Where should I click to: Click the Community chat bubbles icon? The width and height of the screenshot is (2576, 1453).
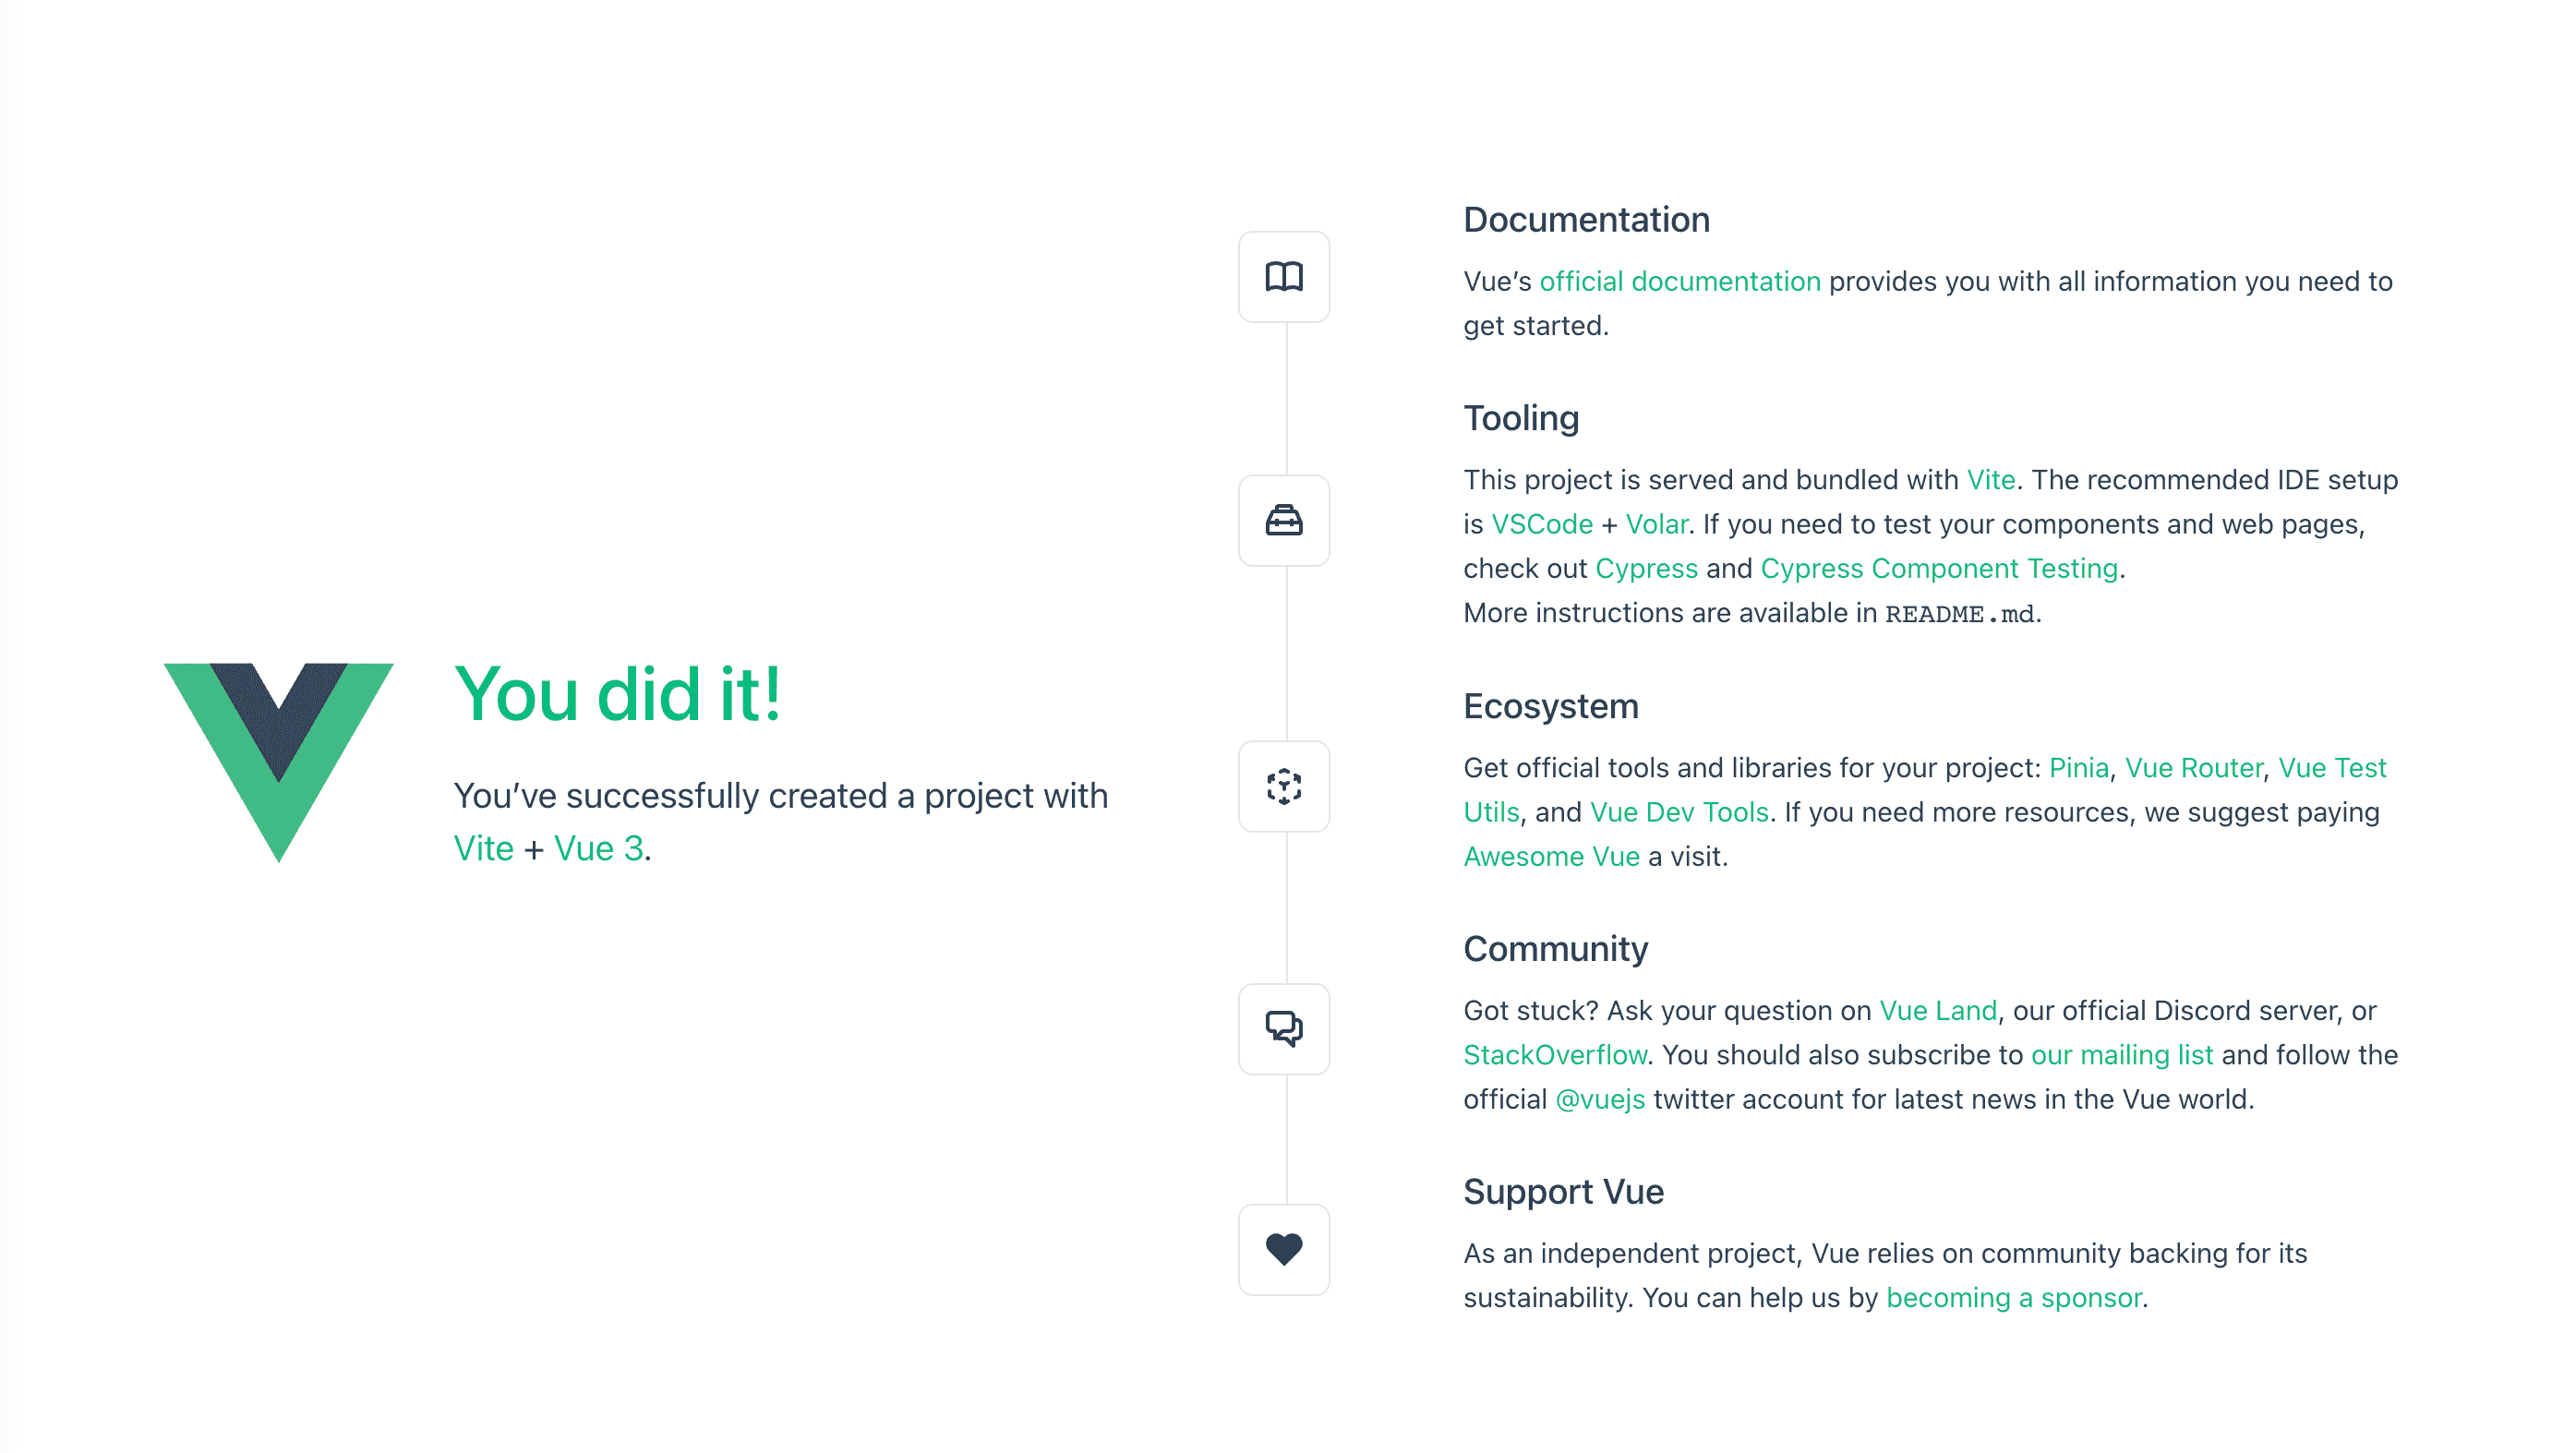click(1284, 1029)
